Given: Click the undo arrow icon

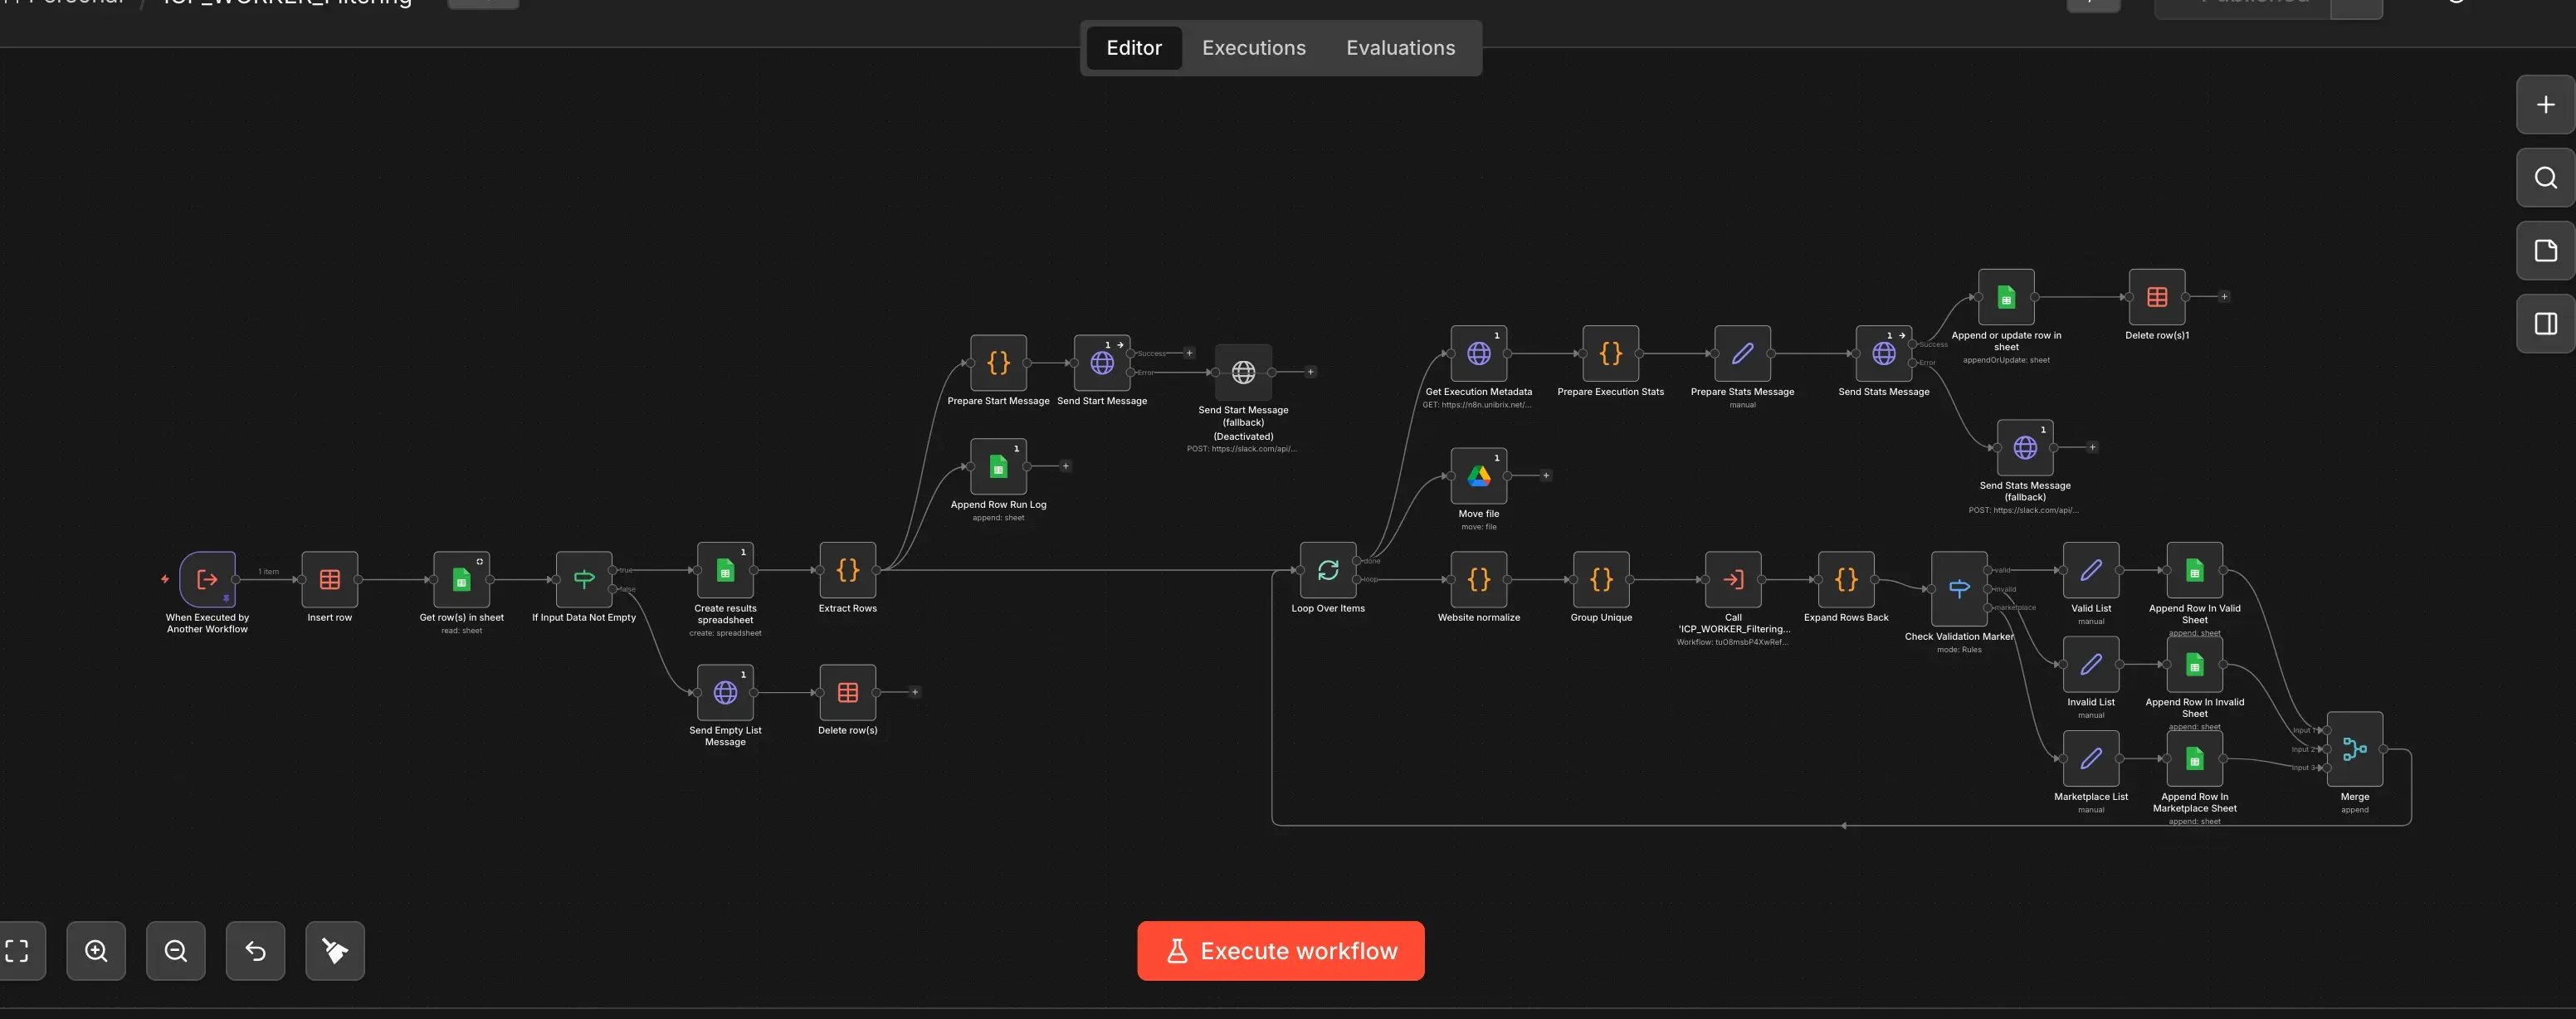Looking at the screenshot, I should pos(255,950).
